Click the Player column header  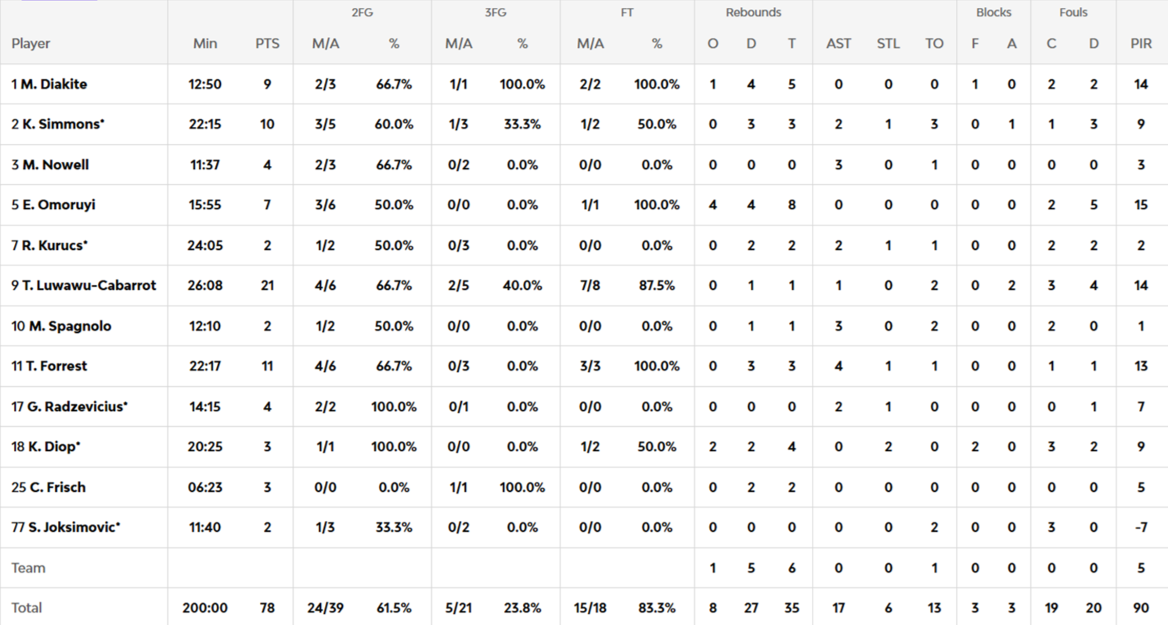[x=31, y=44]
